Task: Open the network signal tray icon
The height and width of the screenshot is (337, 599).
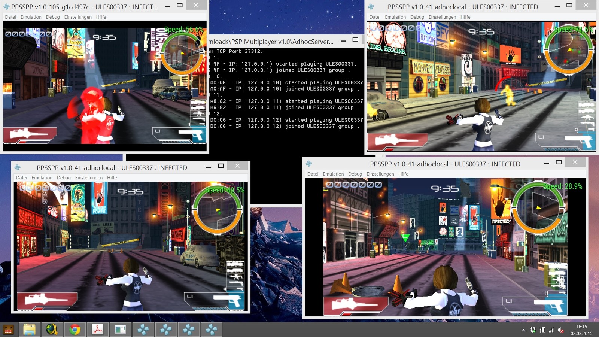Action: [551, 330]
